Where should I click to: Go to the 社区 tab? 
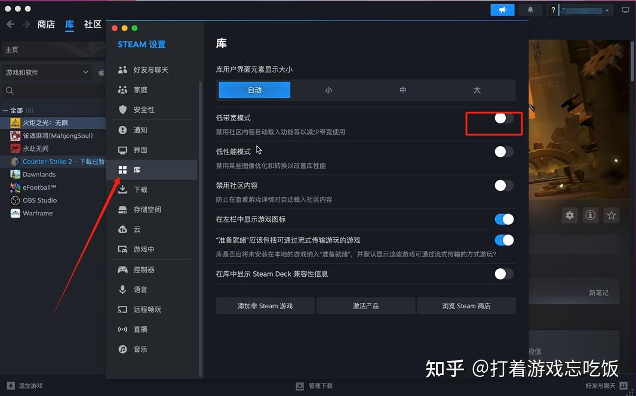[x=93, y=24]
